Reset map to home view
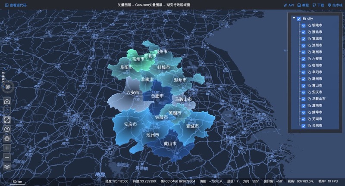This screenshot has width=345, height=186. point(7,102)
